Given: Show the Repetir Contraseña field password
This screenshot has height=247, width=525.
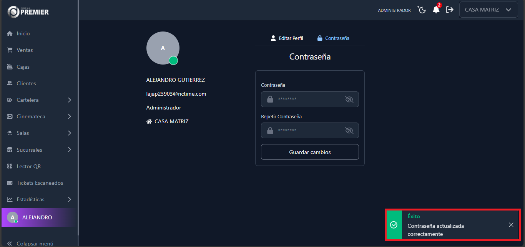Looking at the screenshot, I should (x=349, y=130).
